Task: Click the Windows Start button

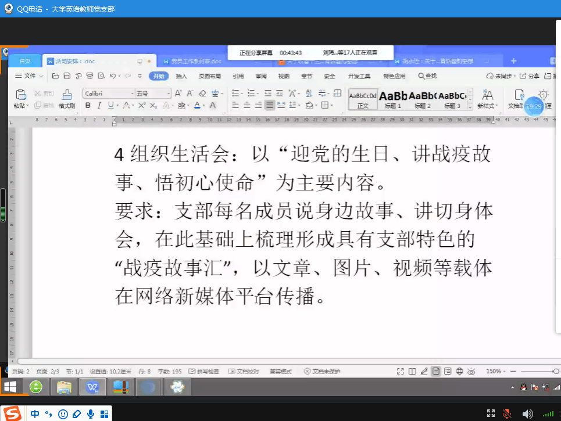Action: point(10,387)
